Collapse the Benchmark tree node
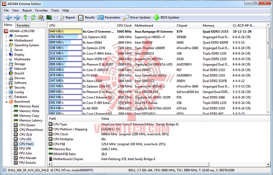Viewport: 273px width, 175px height. coord(6,102)
